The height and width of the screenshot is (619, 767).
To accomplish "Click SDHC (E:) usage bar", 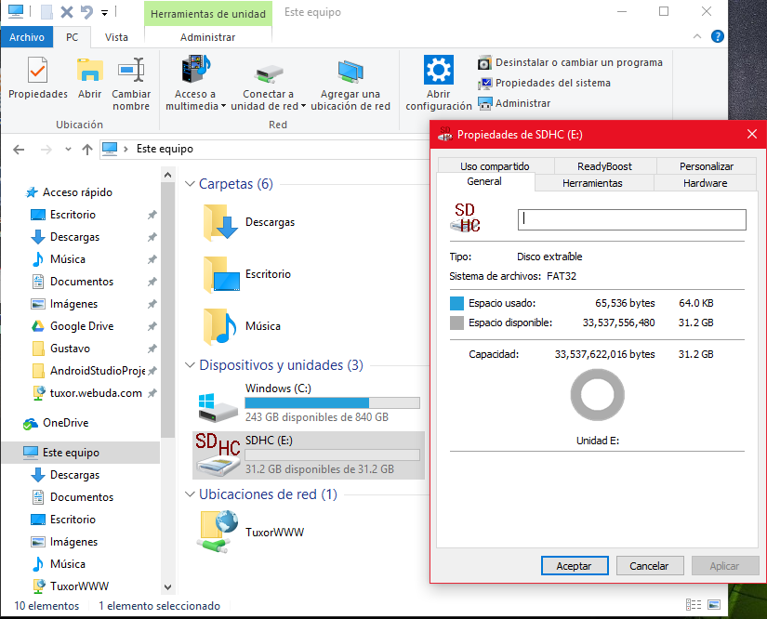I will [332, 455].
